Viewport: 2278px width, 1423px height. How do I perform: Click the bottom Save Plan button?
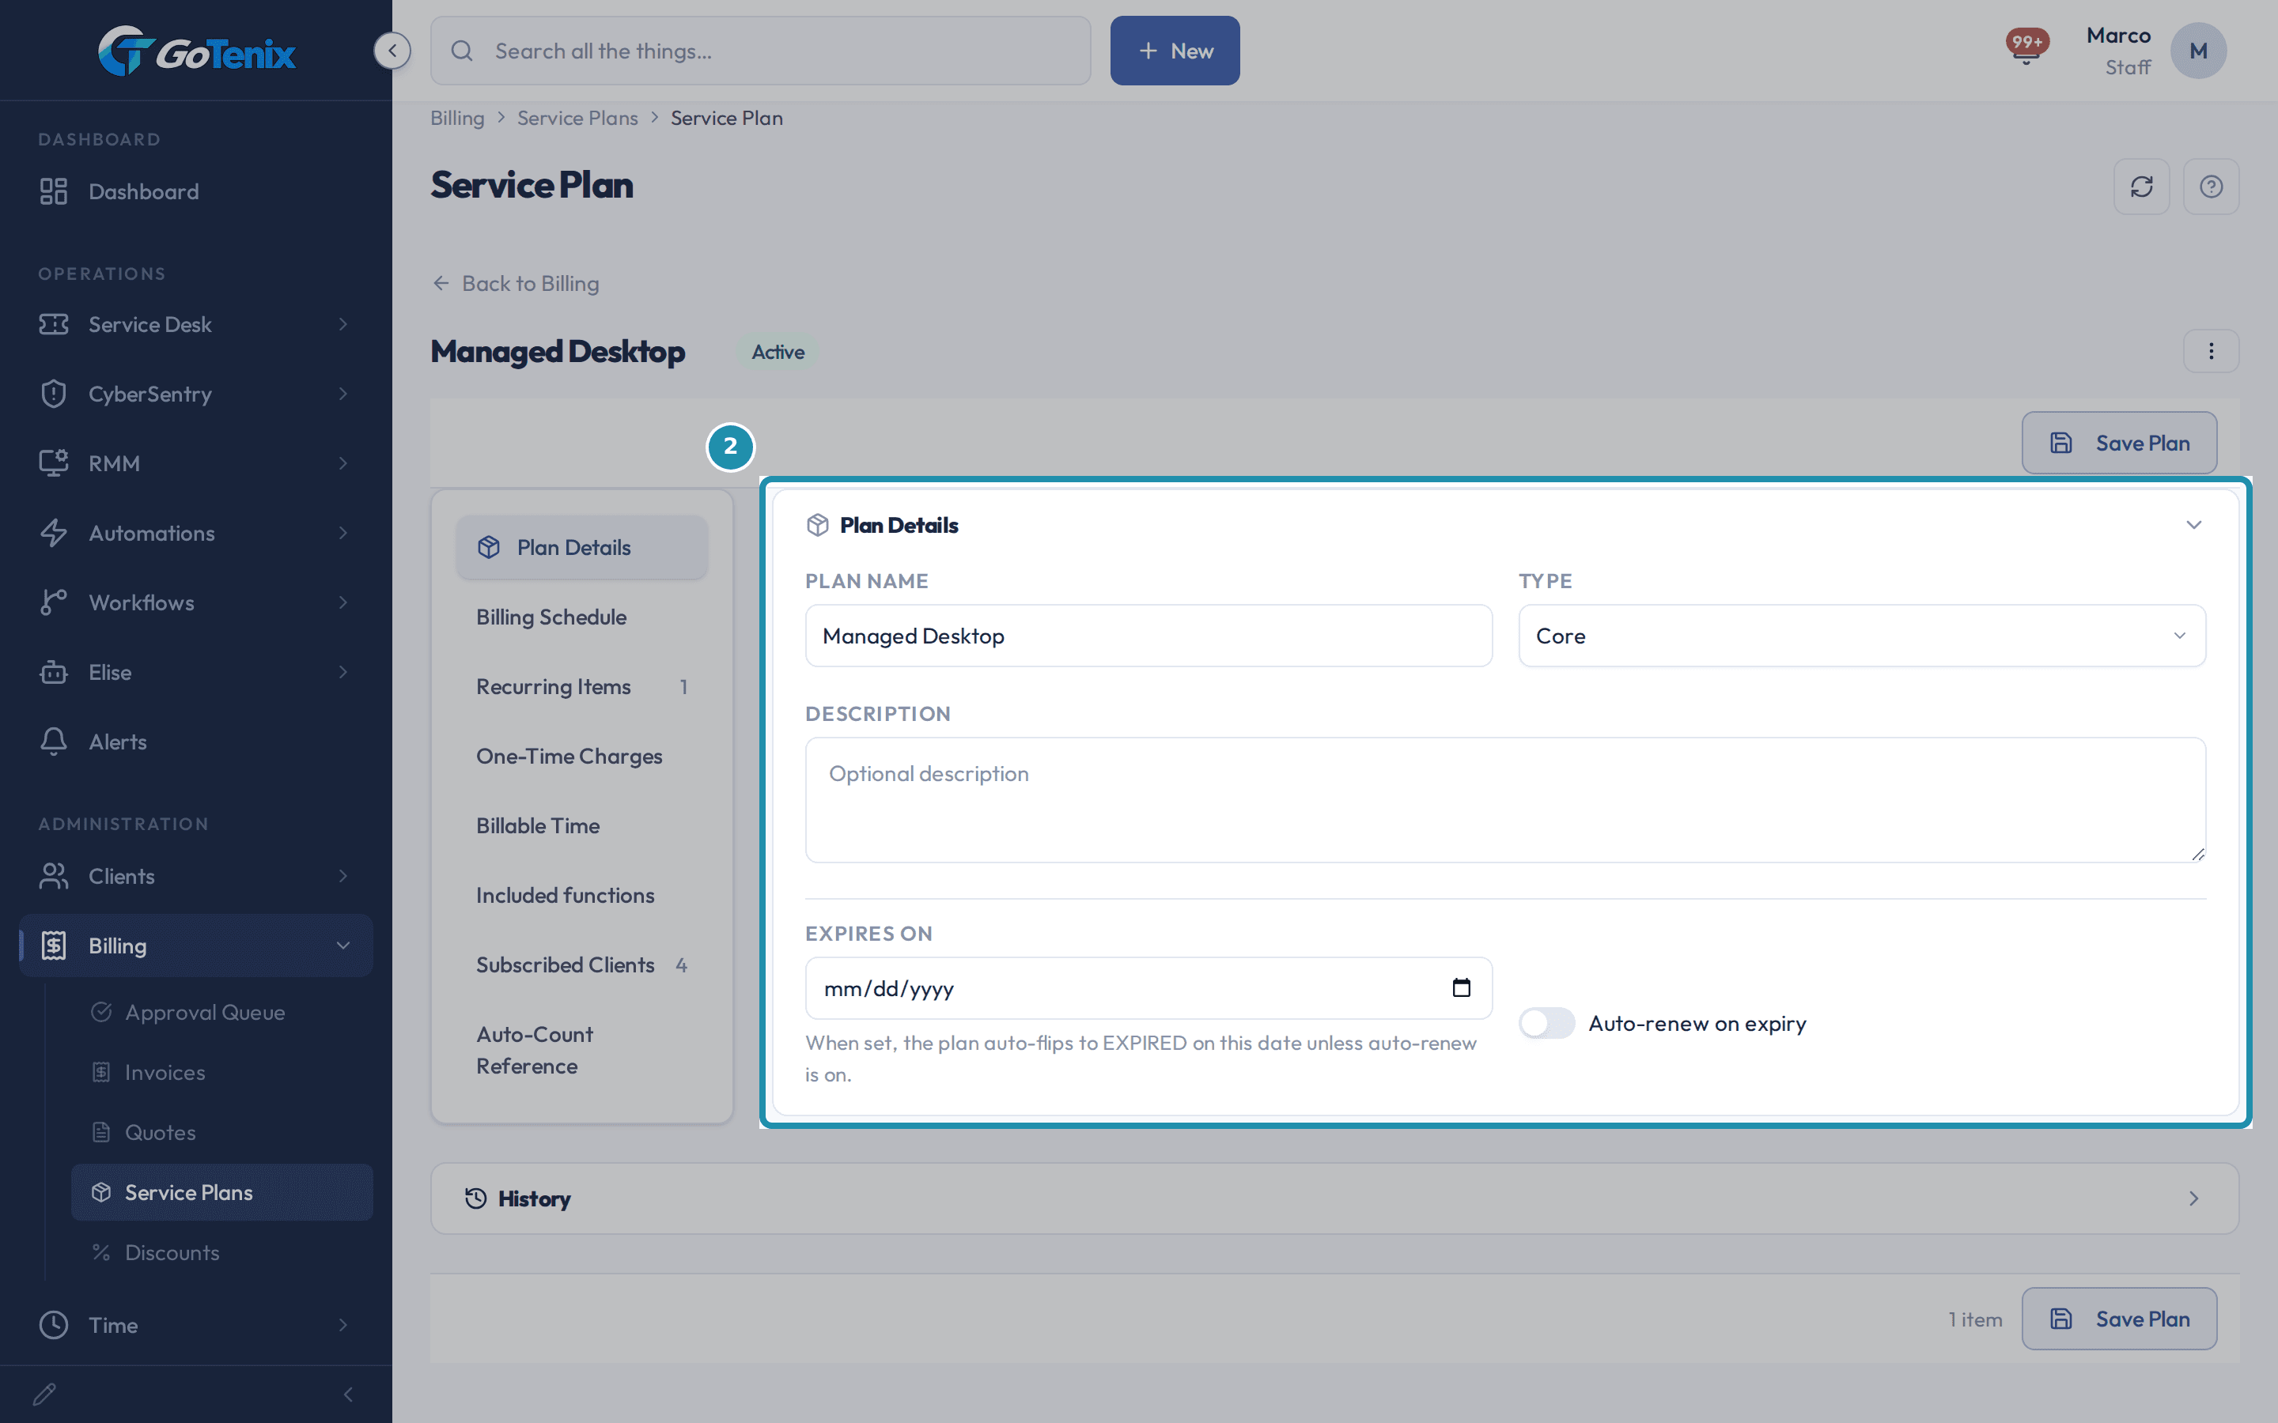click(2119, 1319)
